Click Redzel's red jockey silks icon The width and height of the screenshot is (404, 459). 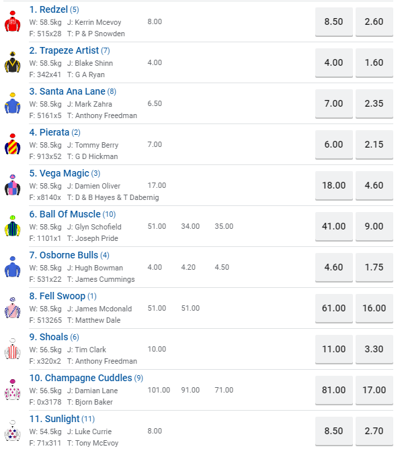[x=12, y=21]
